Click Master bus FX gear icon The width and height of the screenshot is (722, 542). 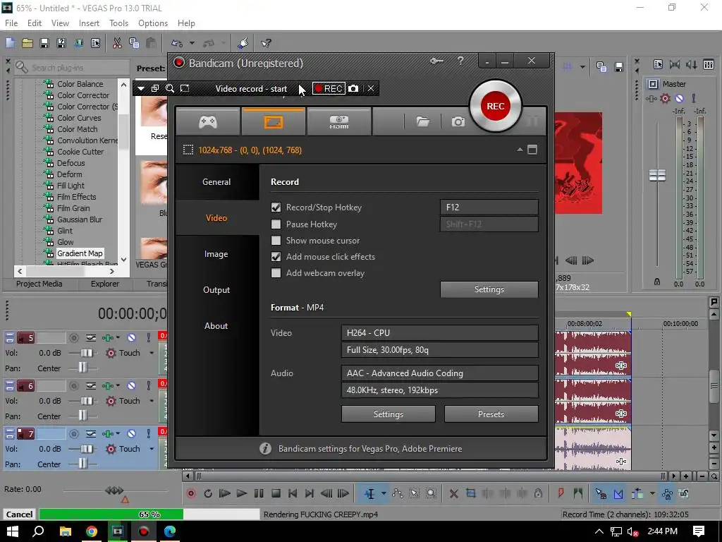[x=665, y=98]
